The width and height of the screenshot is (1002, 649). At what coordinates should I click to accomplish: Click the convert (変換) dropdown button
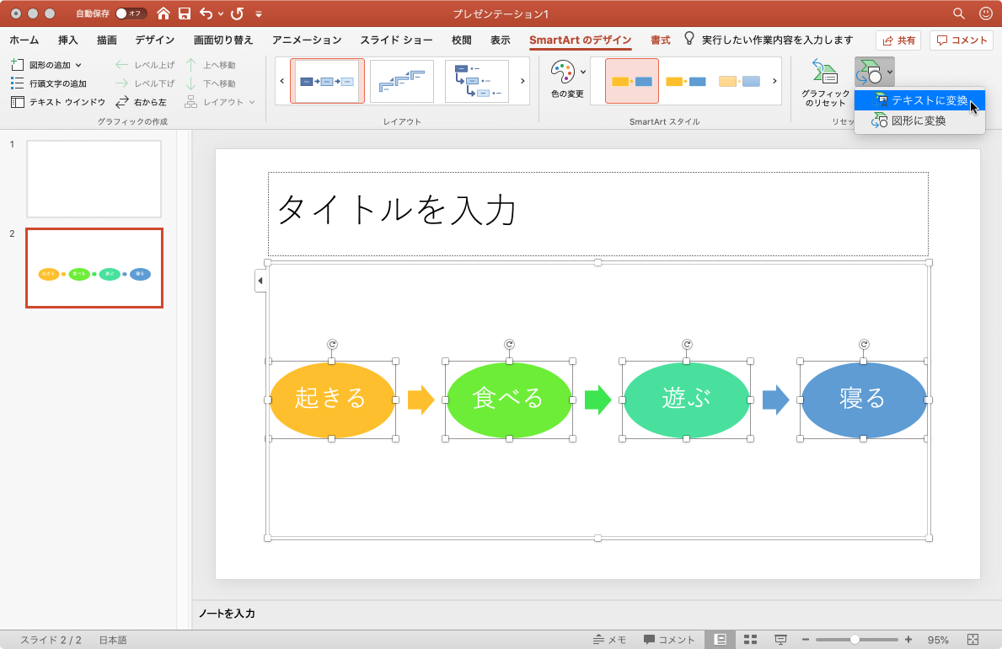(x=874, y=71)
